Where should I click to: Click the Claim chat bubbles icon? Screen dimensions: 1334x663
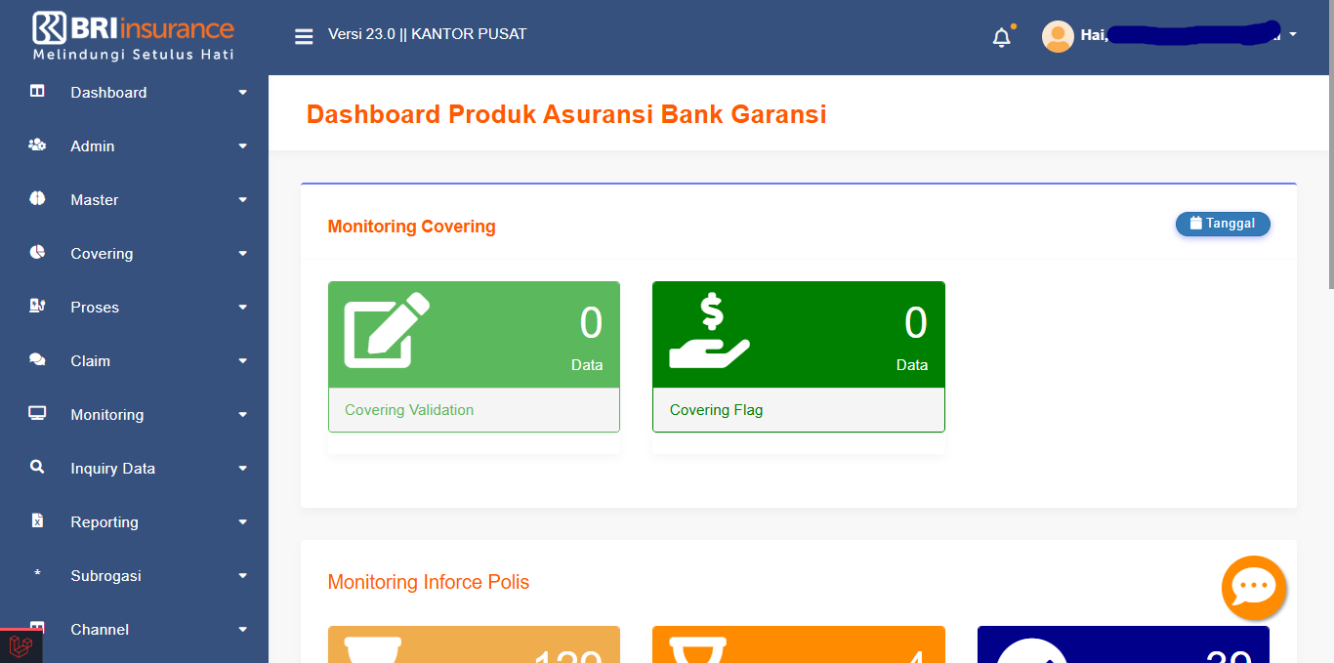click(x=37, y=360)
